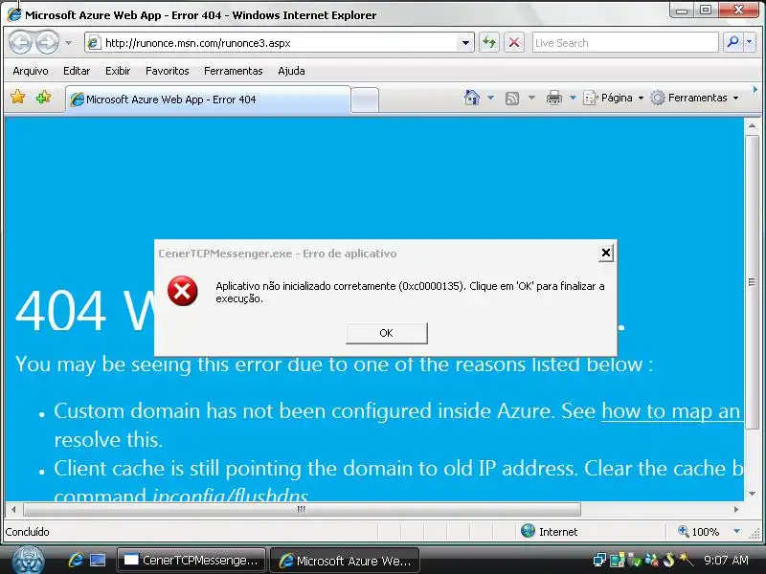Click the vertical scrollbar up arrow
Image resolution: width=766 pixels, height=574 pixels.
pyautogui.click(x=752, y=125)
